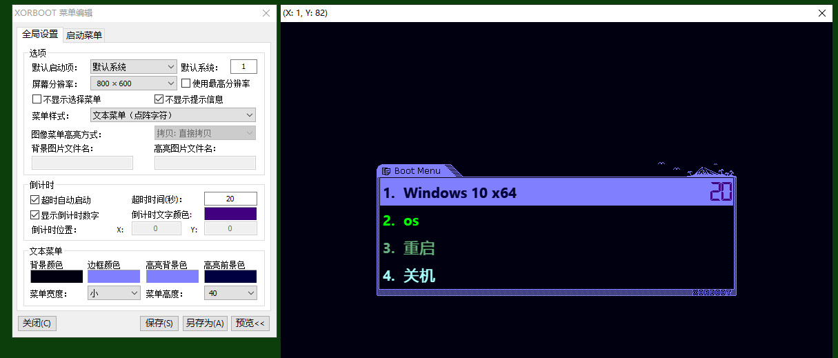Click the 背景图片文件名 input field
This screenshot has height=358, width=838.
(82, 163)
